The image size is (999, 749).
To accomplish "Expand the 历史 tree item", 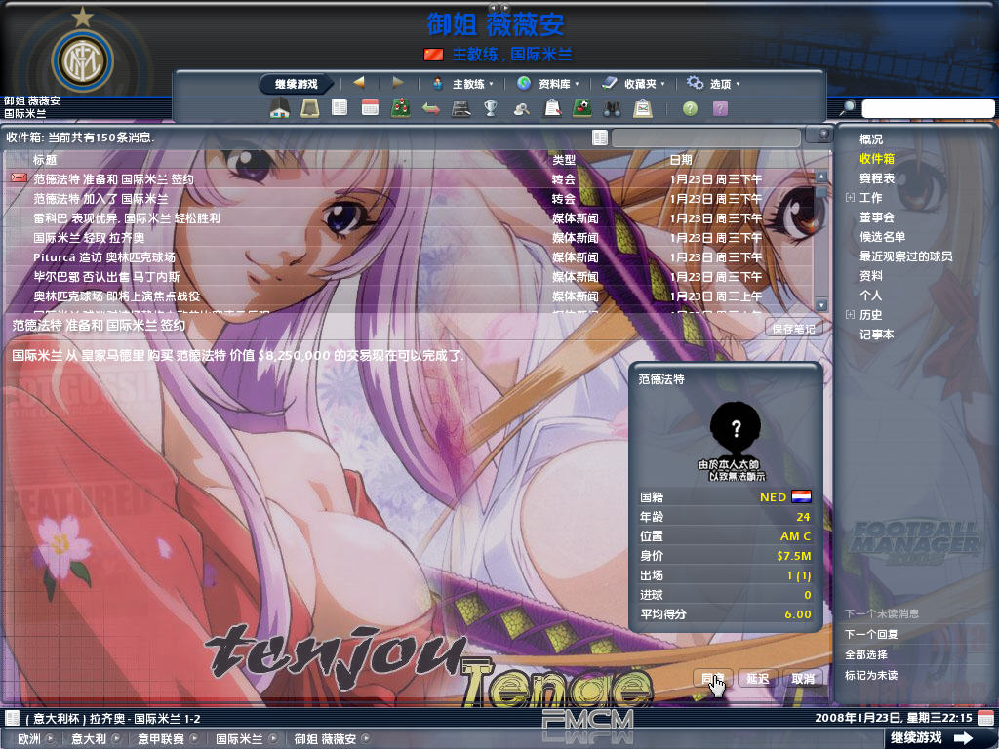I will (x=851, y=315).
